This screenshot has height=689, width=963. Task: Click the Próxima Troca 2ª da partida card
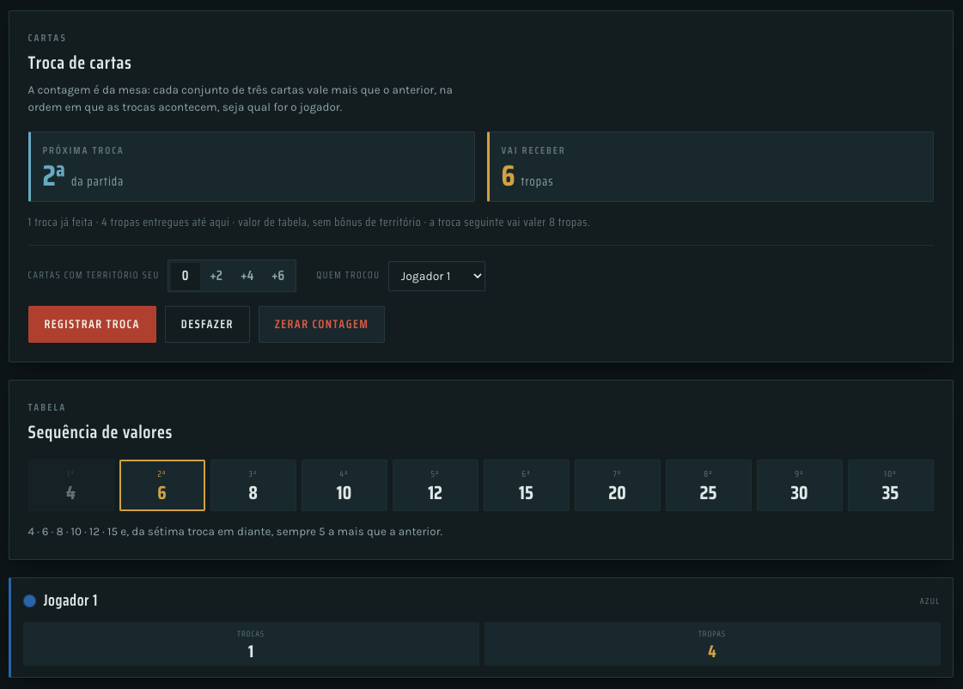[252, 167]
